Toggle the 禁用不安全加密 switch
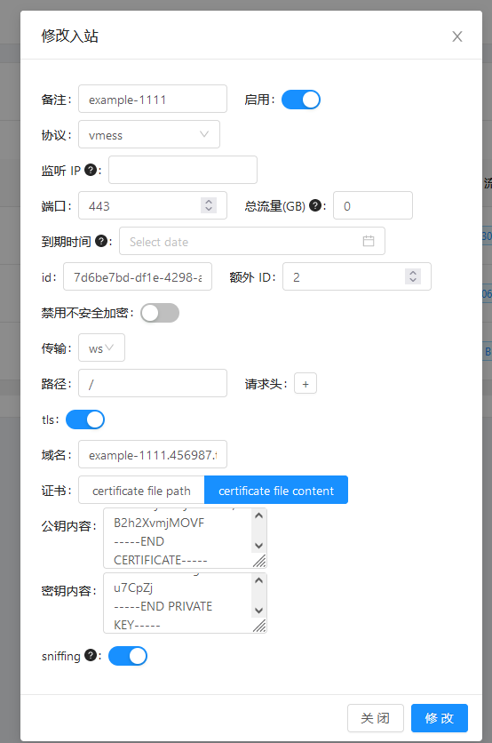The image size is (492, 743). coord(160,313)
